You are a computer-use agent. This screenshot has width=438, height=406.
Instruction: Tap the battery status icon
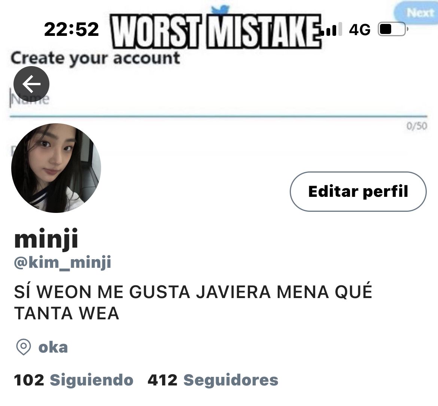coord(393,29)
